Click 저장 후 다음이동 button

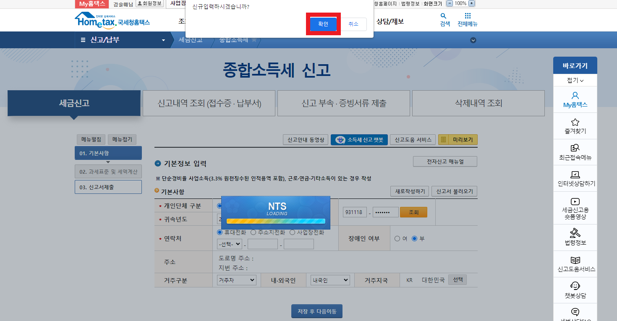(x=317, y=311)
